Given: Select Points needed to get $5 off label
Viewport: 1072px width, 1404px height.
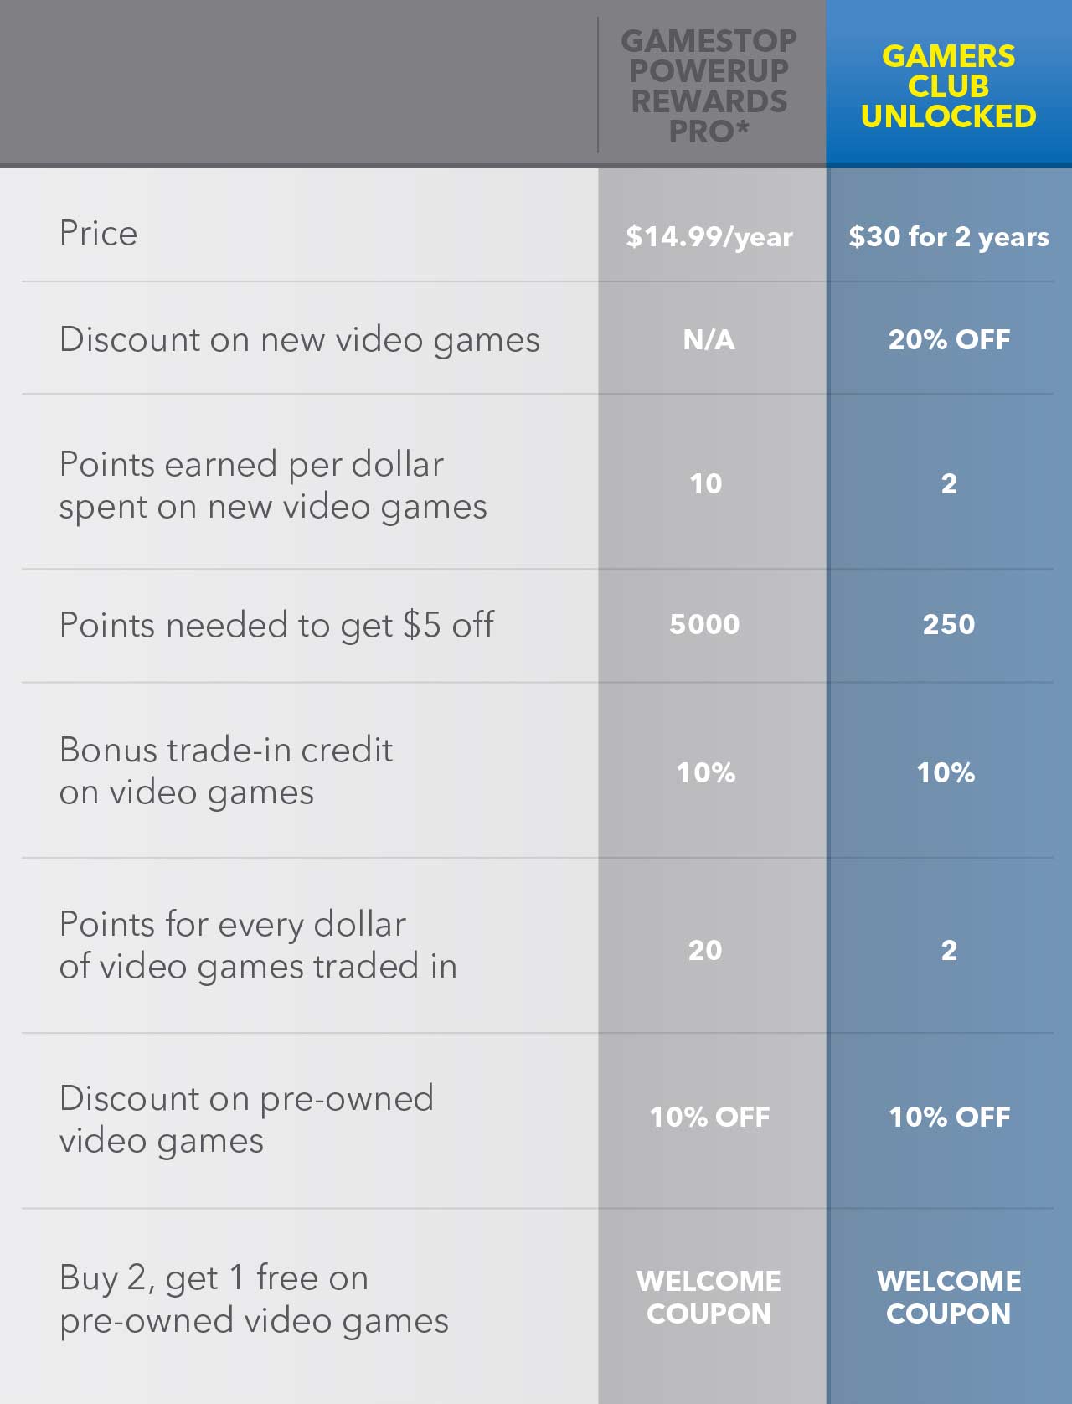Looking at the screenshot, I should (277, 625).
